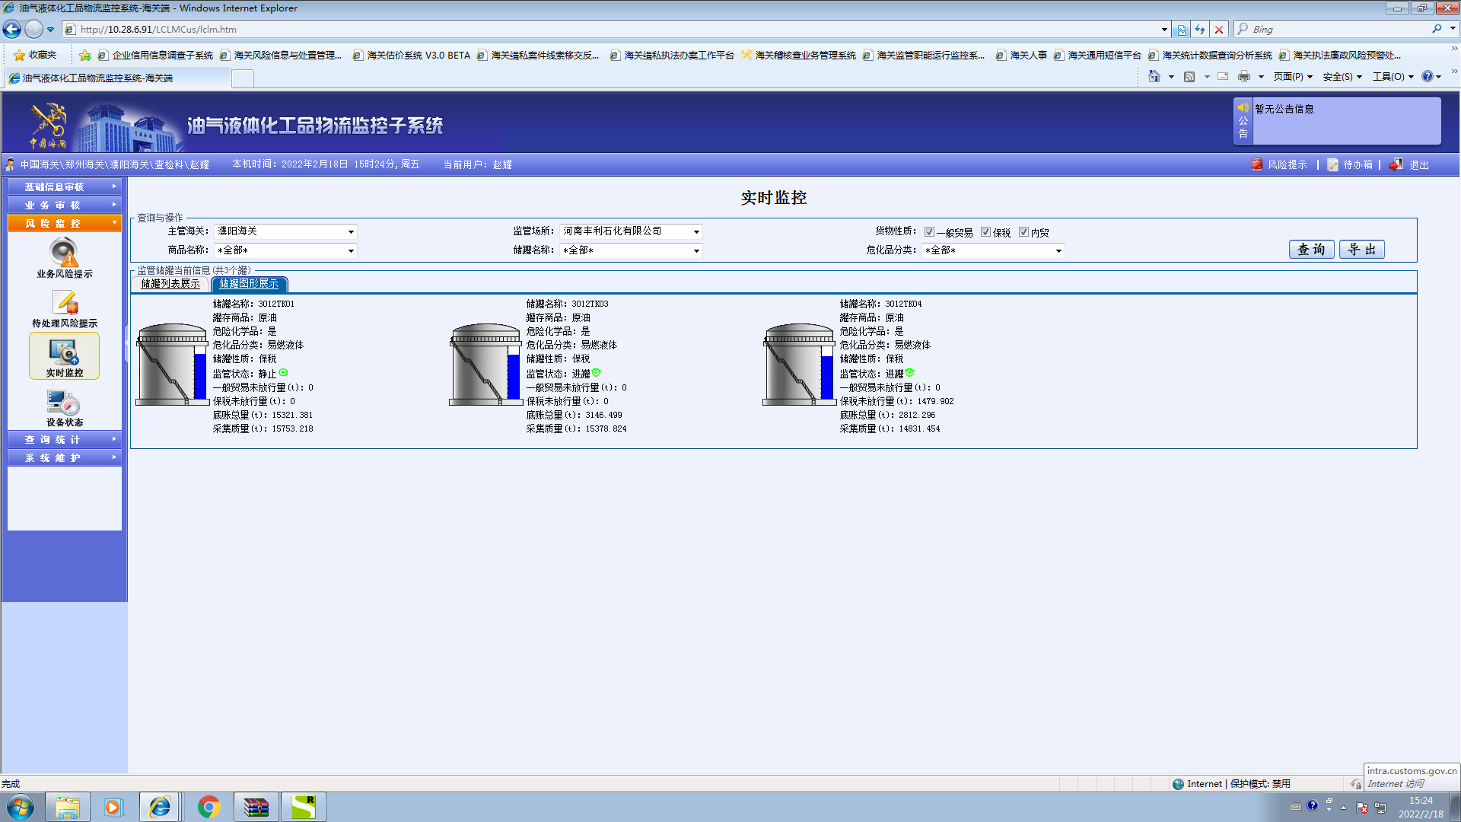Toggle the 一般贸易 checkbox
This screenshot has width=1461, height=822.
[x=929, y=232]
